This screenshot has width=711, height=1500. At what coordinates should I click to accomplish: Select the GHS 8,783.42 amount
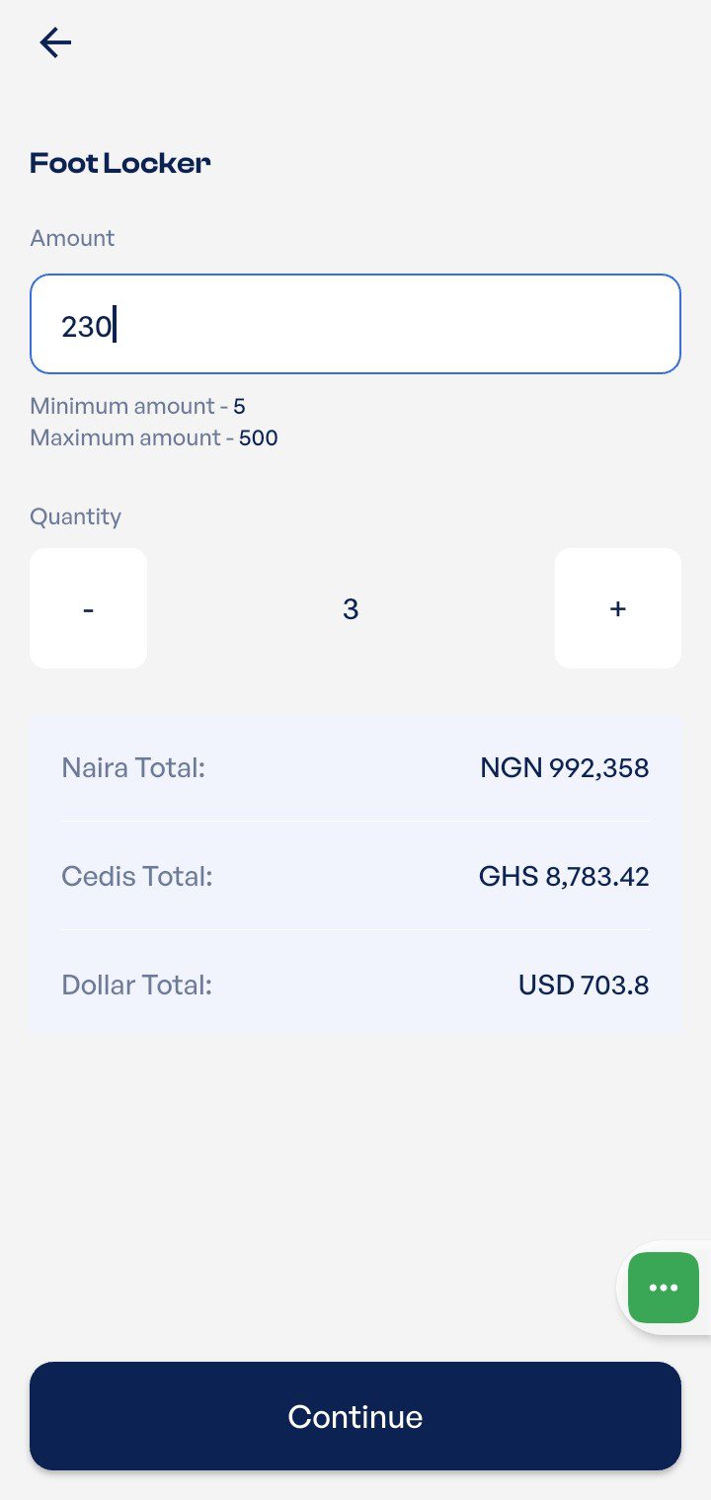(x=564, y=876)
